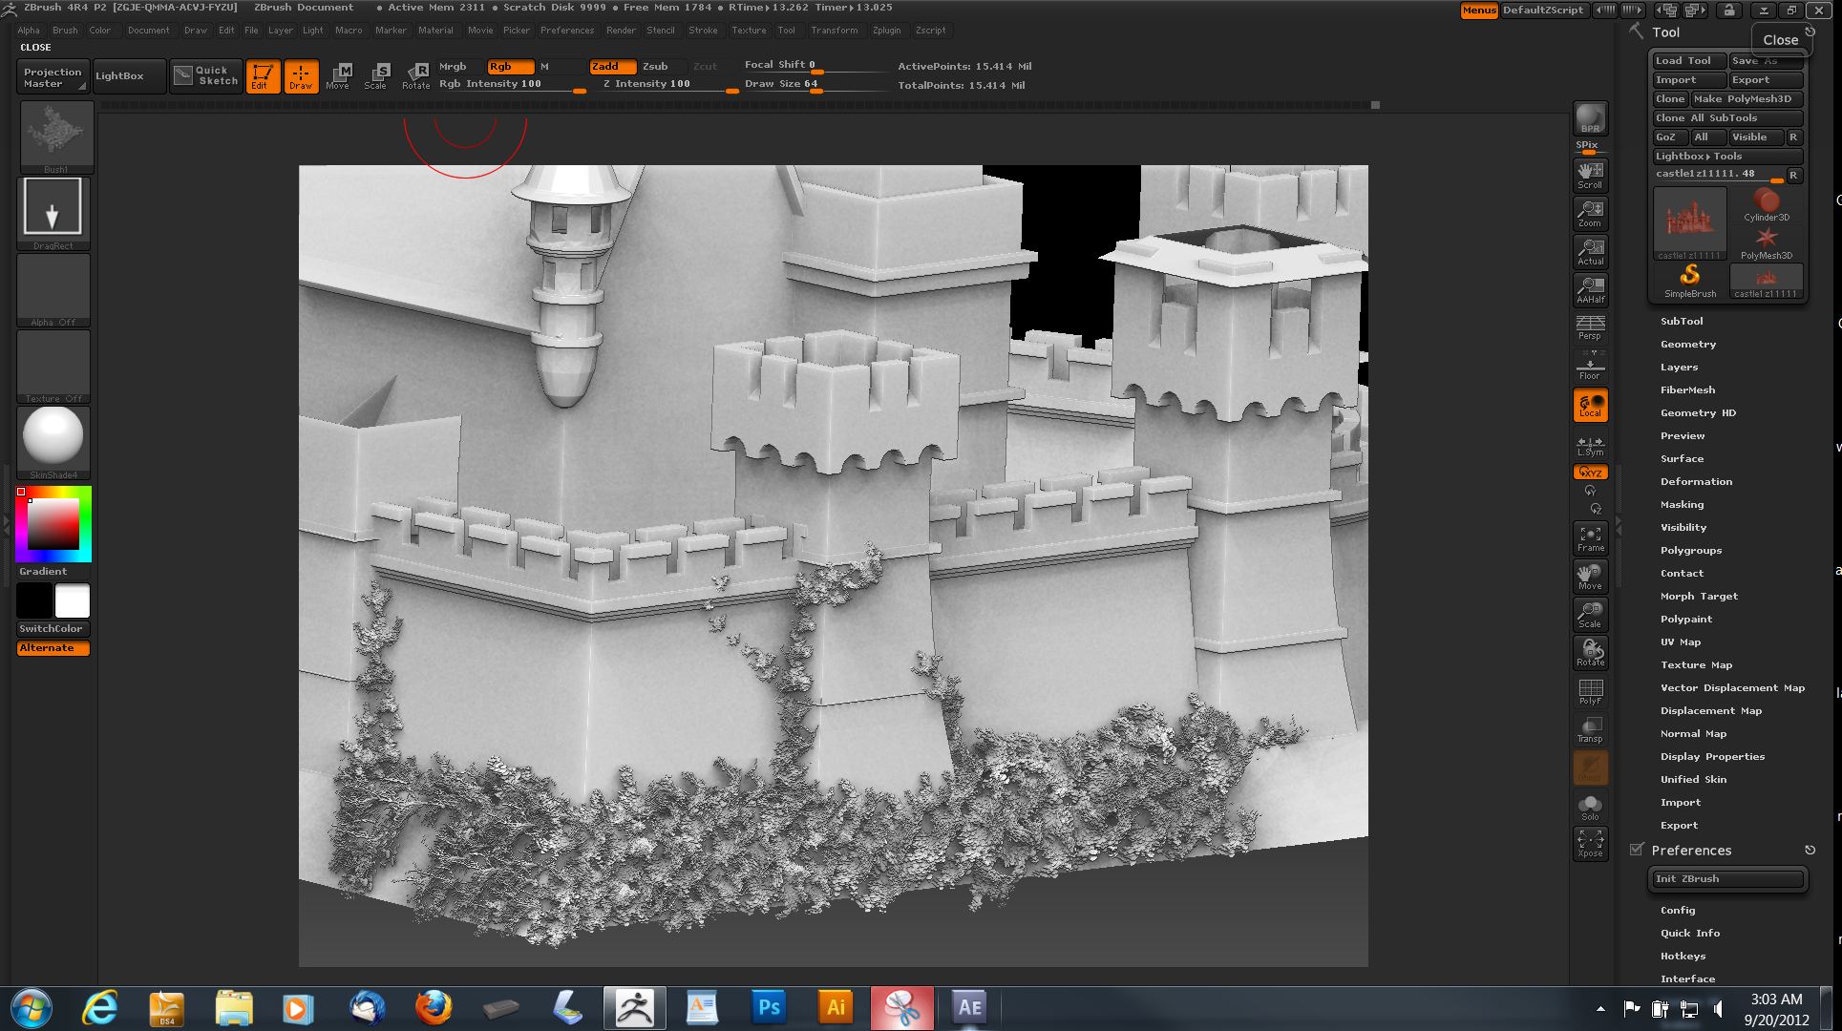Open the Bush1 brush thumbnail
The height and width of the screenshot is (1031, 1842).
(x=56, y=137)
